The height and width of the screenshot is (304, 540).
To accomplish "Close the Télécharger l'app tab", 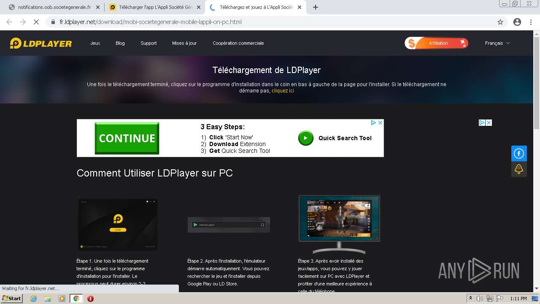I will [199, 7].
